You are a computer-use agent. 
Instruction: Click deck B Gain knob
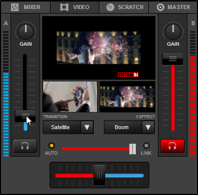click(x=173, y=32)
